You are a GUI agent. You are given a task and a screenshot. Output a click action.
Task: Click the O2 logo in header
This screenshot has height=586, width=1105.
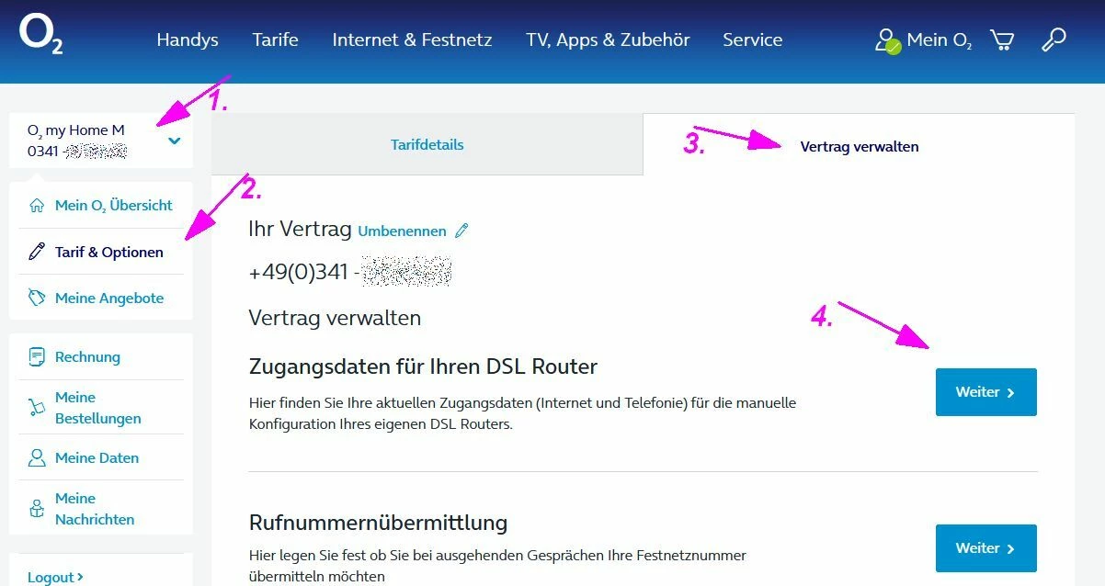point(41,36)
